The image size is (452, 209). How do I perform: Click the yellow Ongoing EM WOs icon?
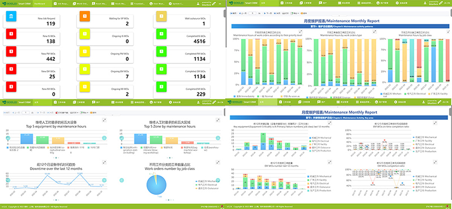(x=85, y=69)
